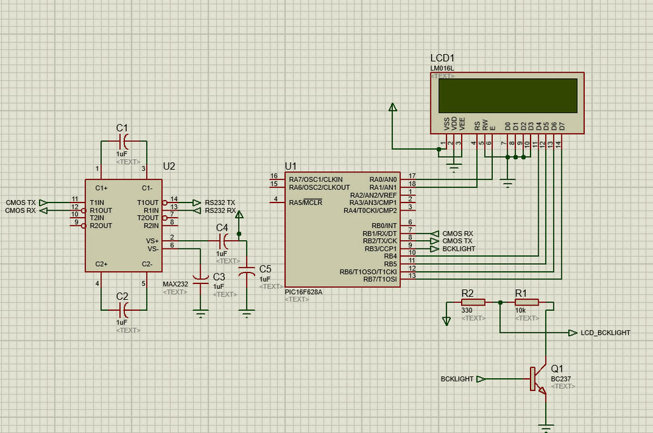Screen dimensions: 653x433
Task: Select the R1 resistor symbol
Action: point(527,302)
